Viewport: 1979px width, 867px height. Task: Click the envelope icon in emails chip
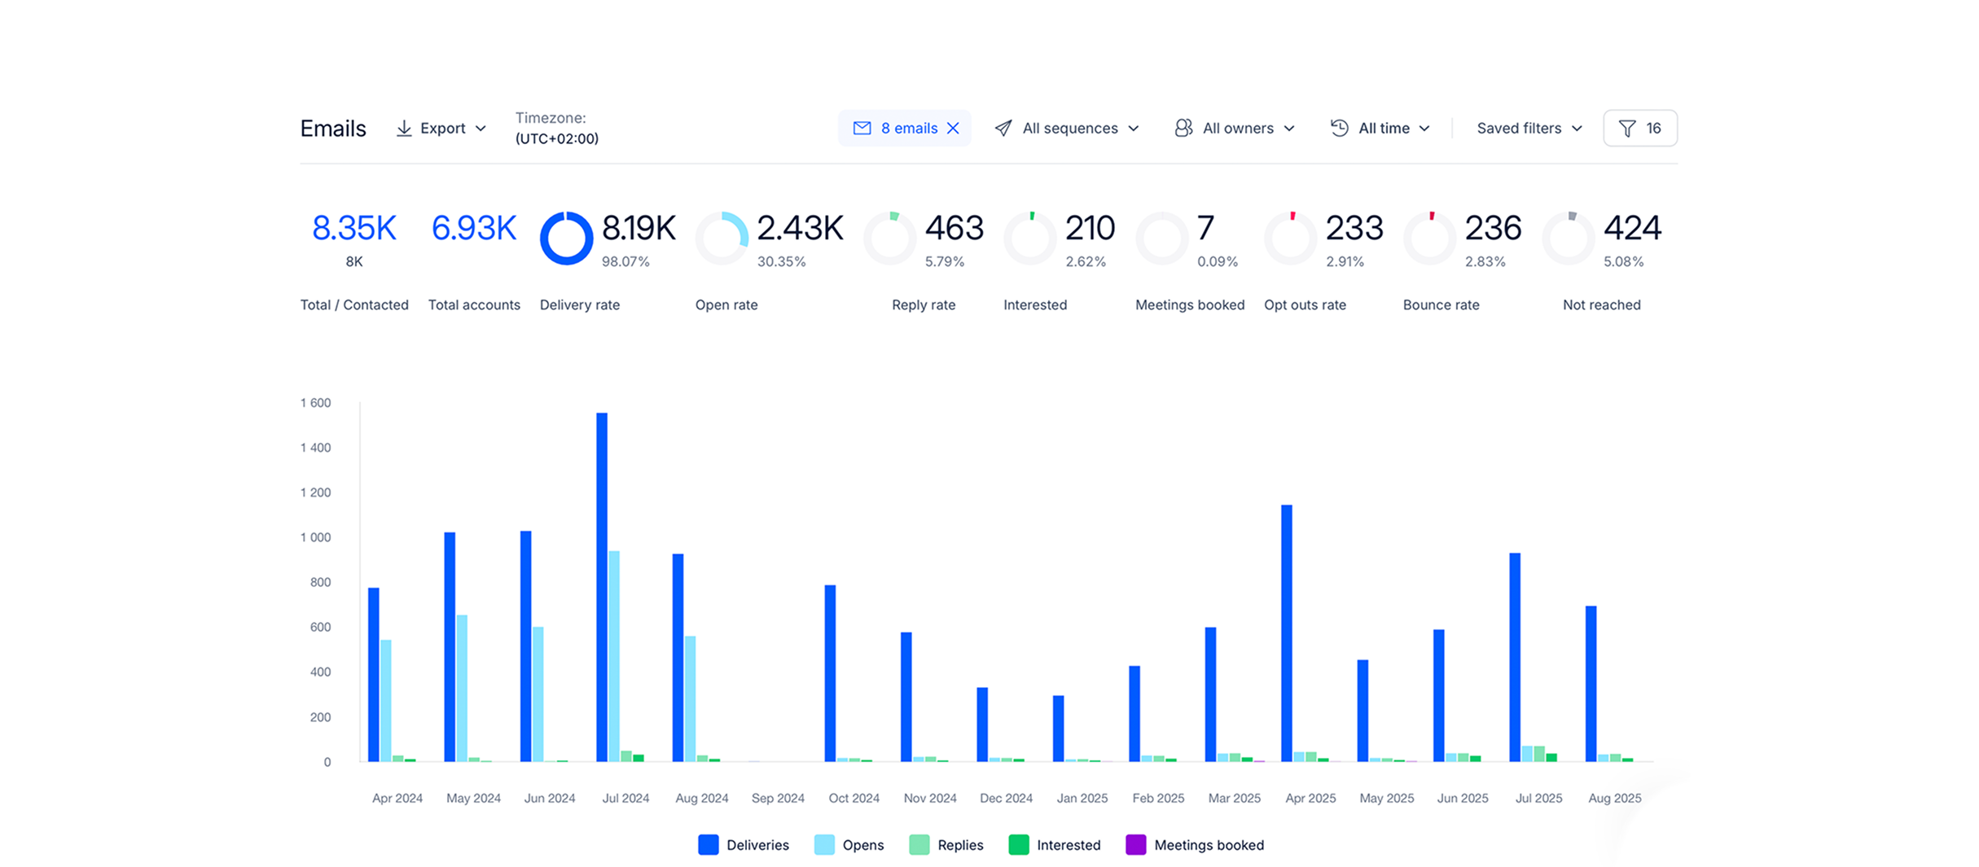(x=862, y=129)
